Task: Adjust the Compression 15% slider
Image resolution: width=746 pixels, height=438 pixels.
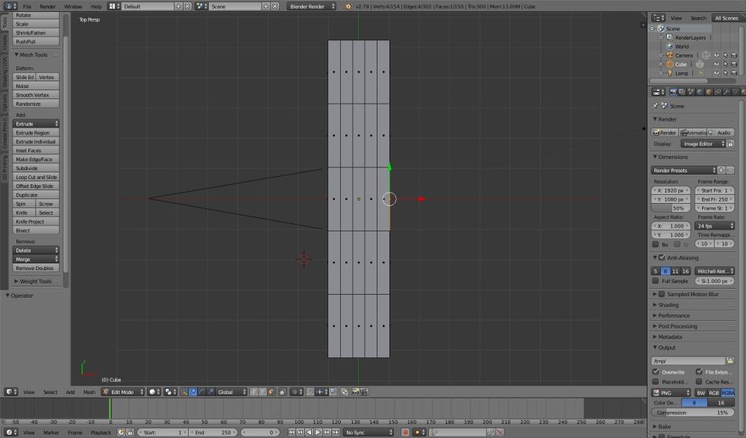Action: 693,413
